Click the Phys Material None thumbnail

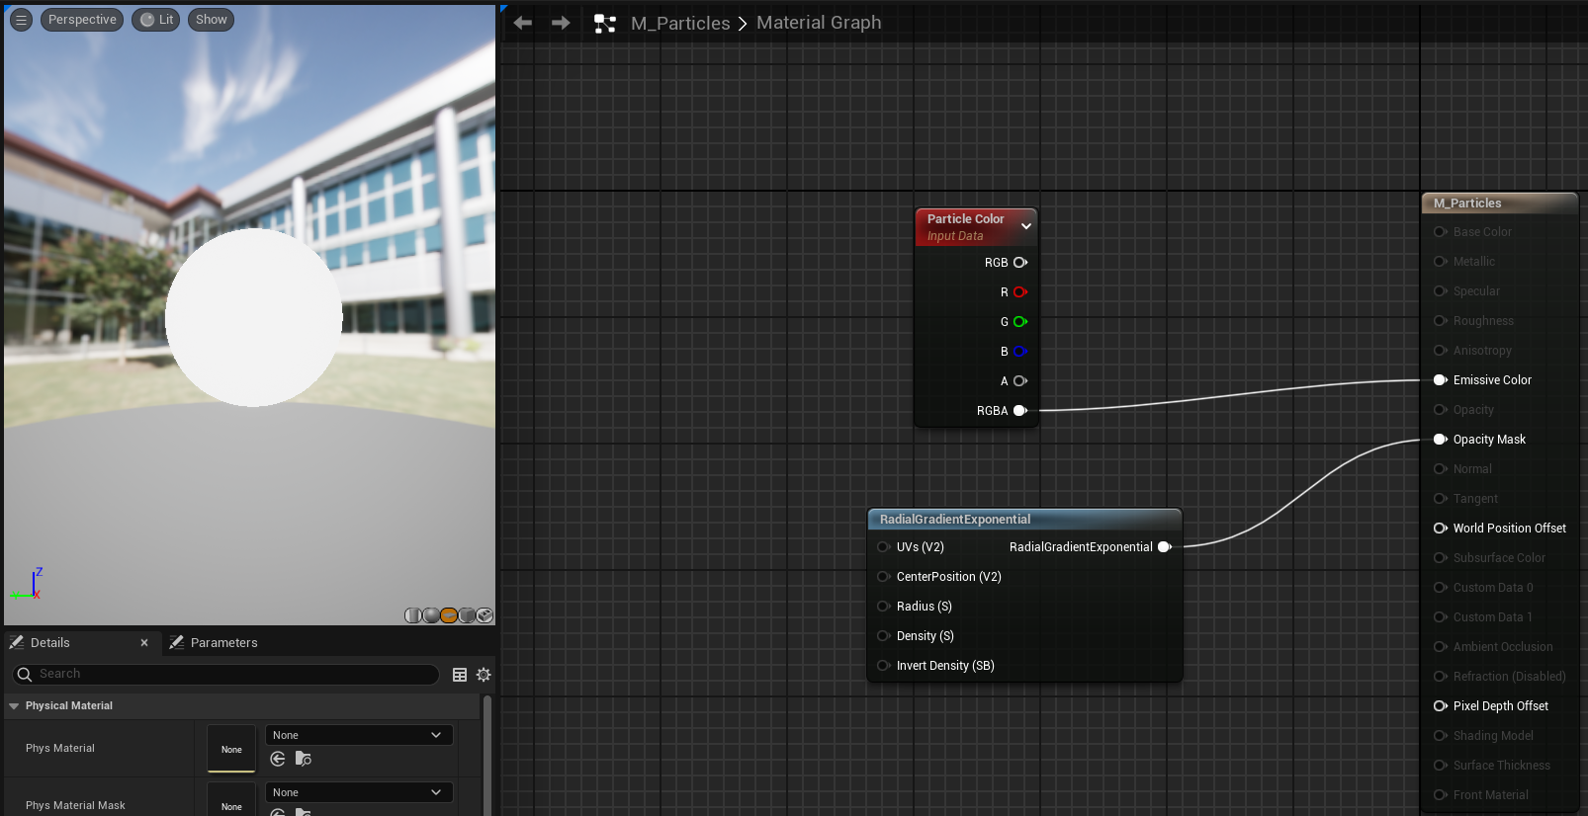(x=231, y=749)
